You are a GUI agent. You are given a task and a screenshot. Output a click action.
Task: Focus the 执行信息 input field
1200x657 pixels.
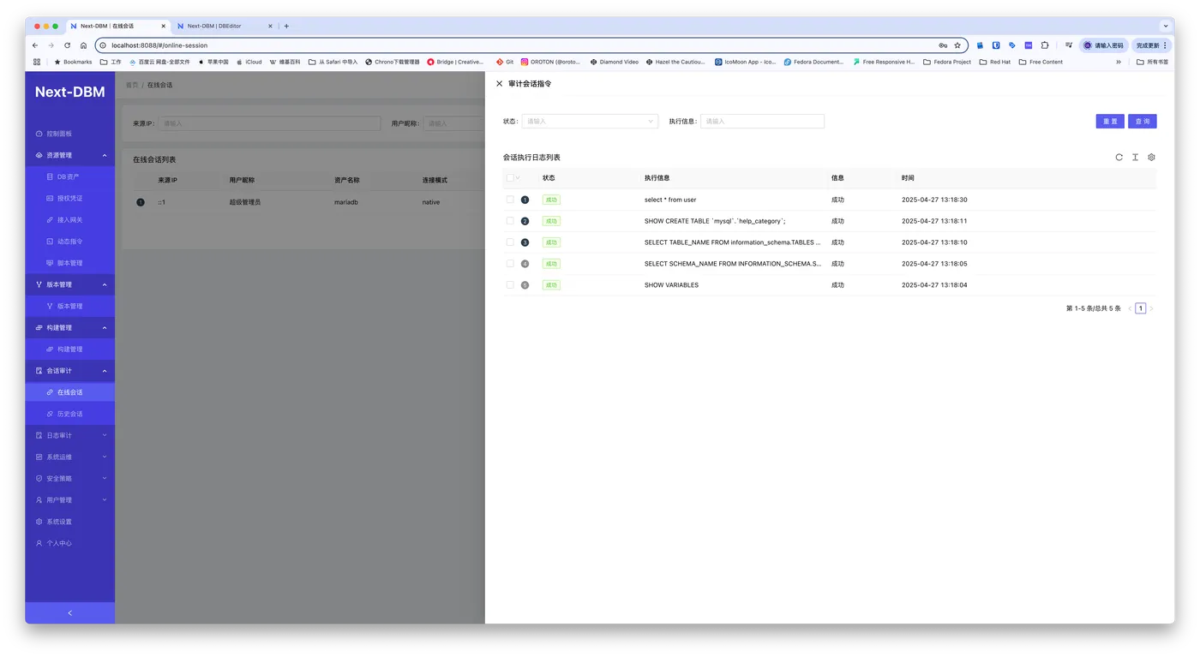click(x=762, y=122)
